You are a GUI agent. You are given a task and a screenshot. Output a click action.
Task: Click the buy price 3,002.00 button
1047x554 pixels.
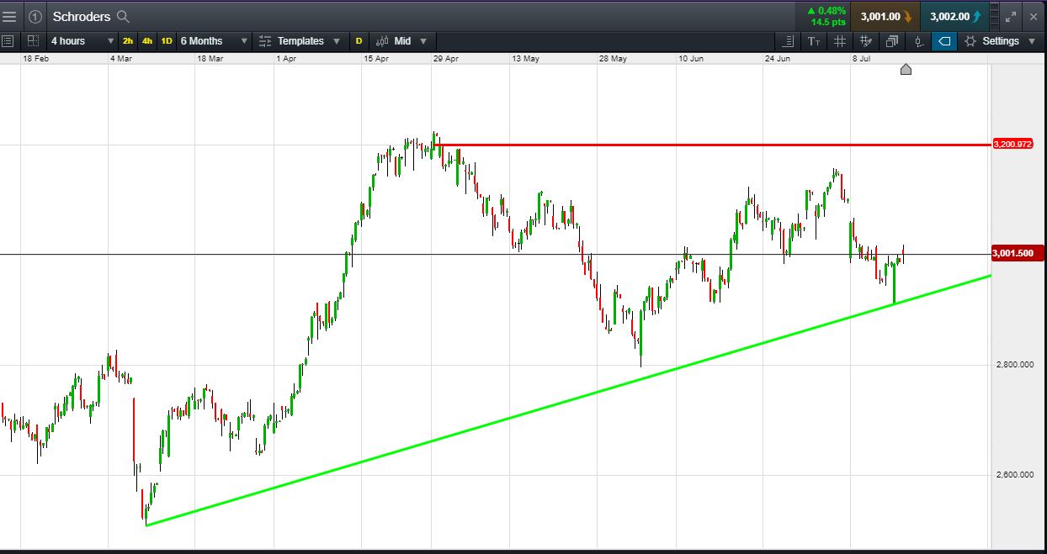(954, 16)
